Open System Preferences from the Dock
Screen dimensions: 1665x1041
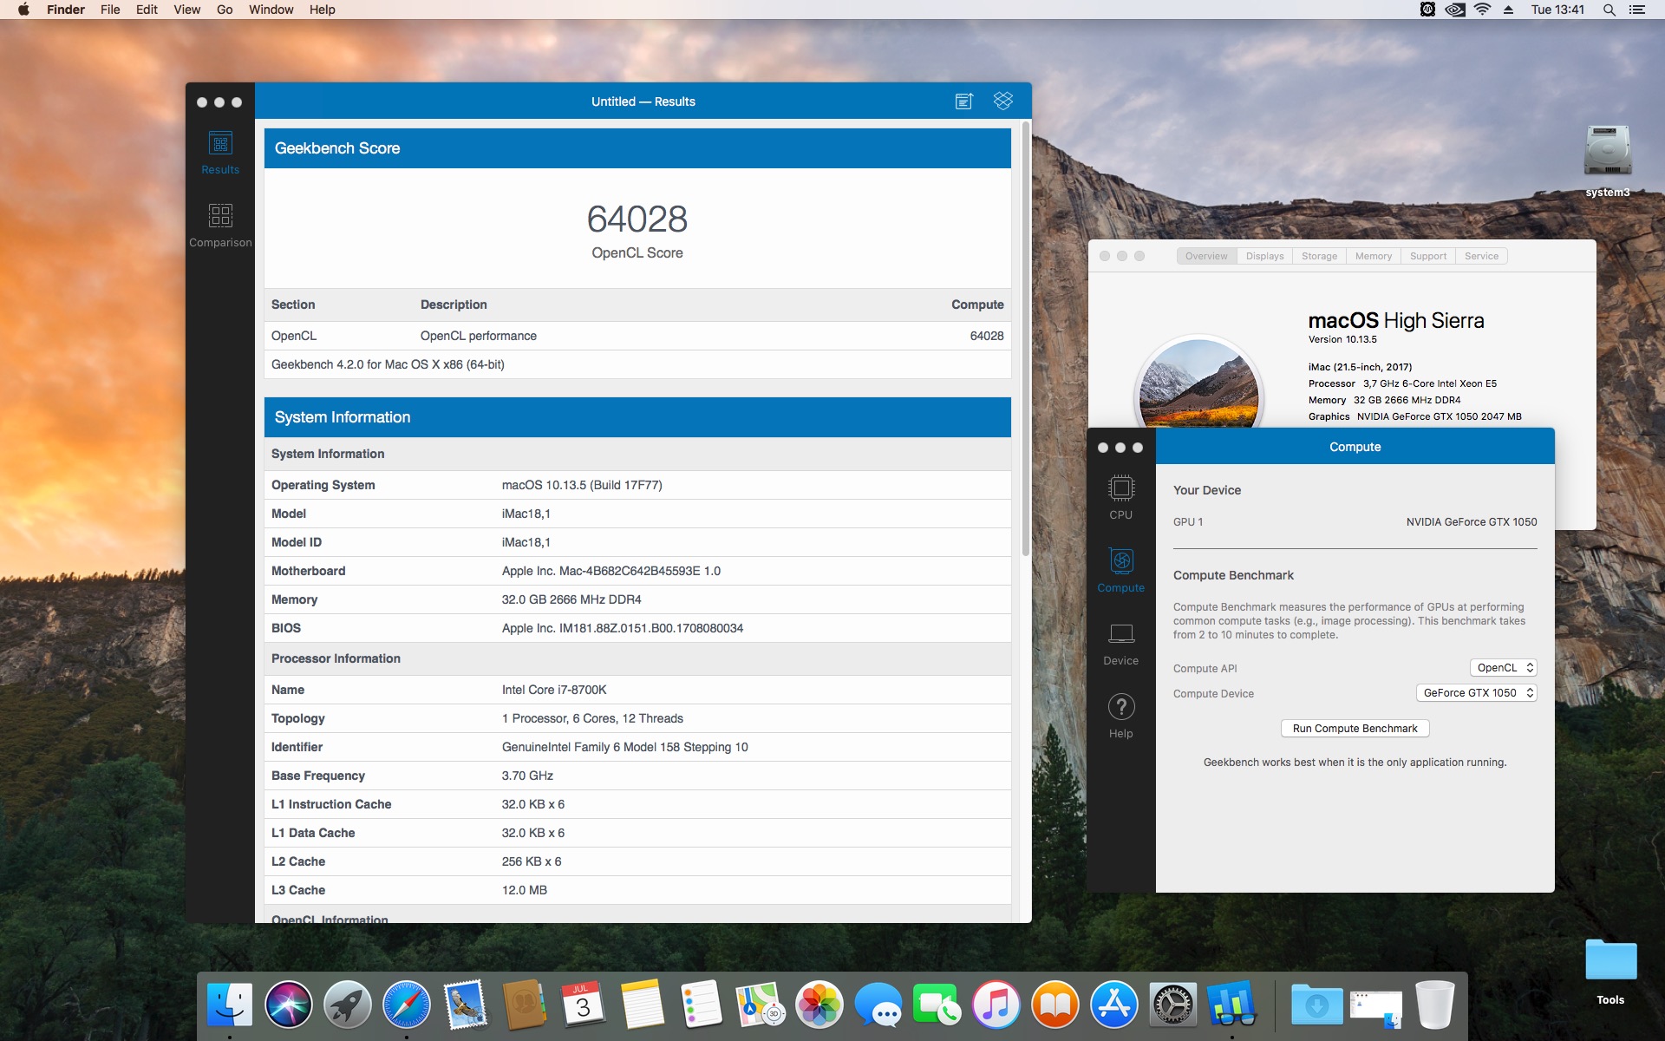coord(1172,1005)
